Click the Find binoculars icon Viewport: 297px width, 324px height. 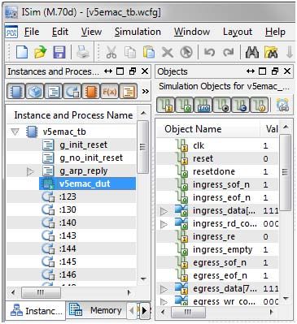click(252, 52)
